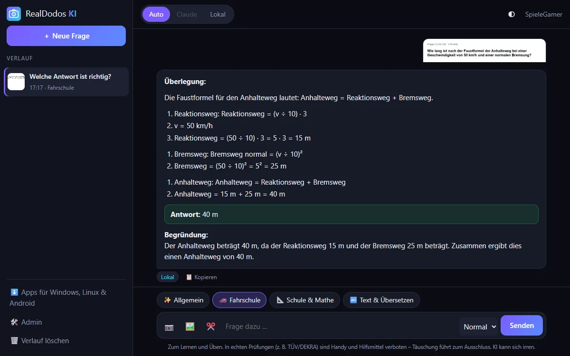The image size is (570, 356).
Task: Click the disclaimer text about TÜV/DEKRA
Action: coord(351,347)
